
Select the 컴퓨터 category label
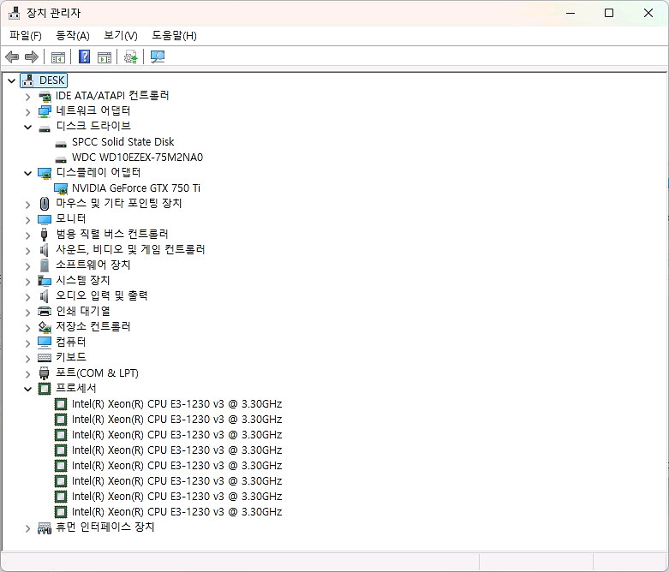coord(71,342)
